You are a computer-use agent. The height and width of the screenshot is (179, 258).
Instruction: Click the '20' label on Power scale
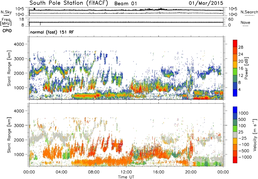click(x=241, y=61)
